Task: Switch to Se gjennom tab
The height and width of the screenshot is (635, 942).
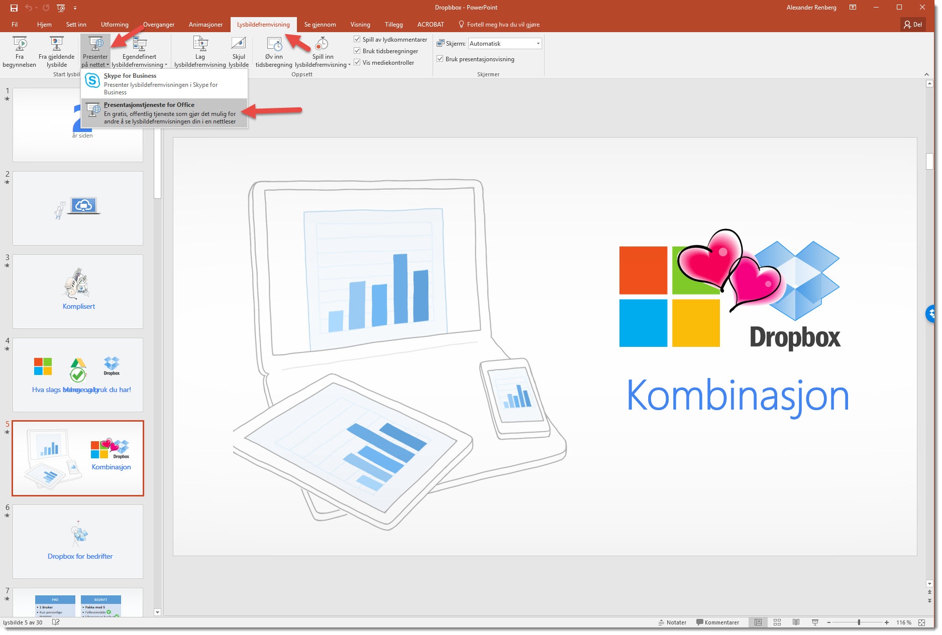Action: click(x=320, y=24)
